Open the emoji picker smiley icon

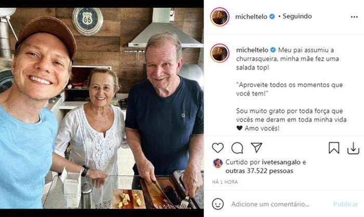tap(218, 204)
